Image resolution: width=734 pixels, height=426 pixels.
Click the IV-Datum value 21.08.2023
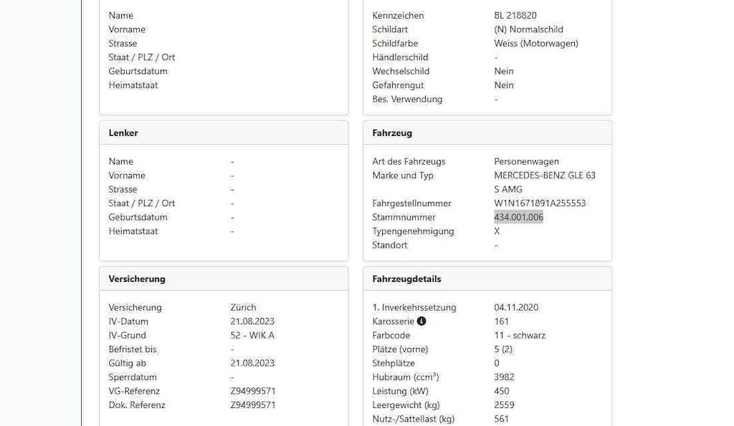[252, 321]
